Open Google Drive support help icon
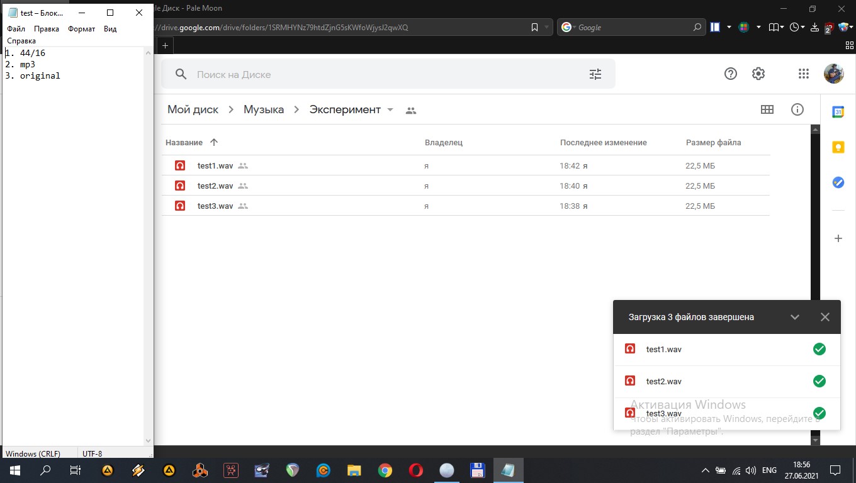 pos(731,74)
